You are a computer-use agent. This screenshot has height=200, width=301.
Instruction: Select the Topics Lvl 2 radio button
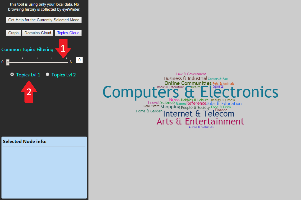(x=47, y=74)
